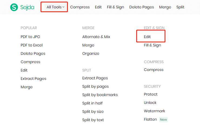Screen dimensions: 200x132
Task: Open the PDF to Excel tool
Action: coord(32,45)
